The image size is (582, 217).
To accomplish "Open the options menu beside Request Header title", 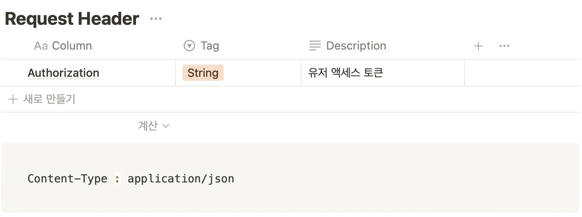I will click(156, 19).
